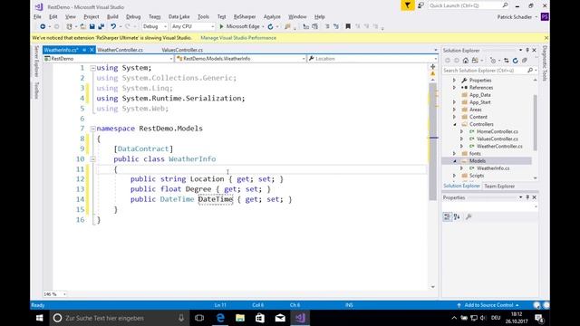Select HomeController.cs in Solution Explorer
Screen dimensions: 580x326
coord(497,131)
